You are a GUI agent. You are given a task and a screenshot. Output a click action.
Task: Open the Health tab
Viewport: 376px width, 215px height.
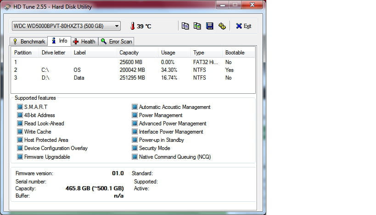84,41
